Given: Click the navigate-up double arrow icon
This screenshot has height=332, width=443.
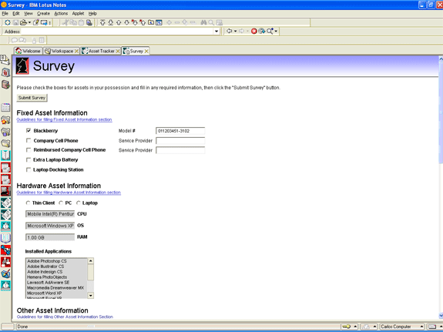Looking at the screenshot, I should (x=102, y=22).
